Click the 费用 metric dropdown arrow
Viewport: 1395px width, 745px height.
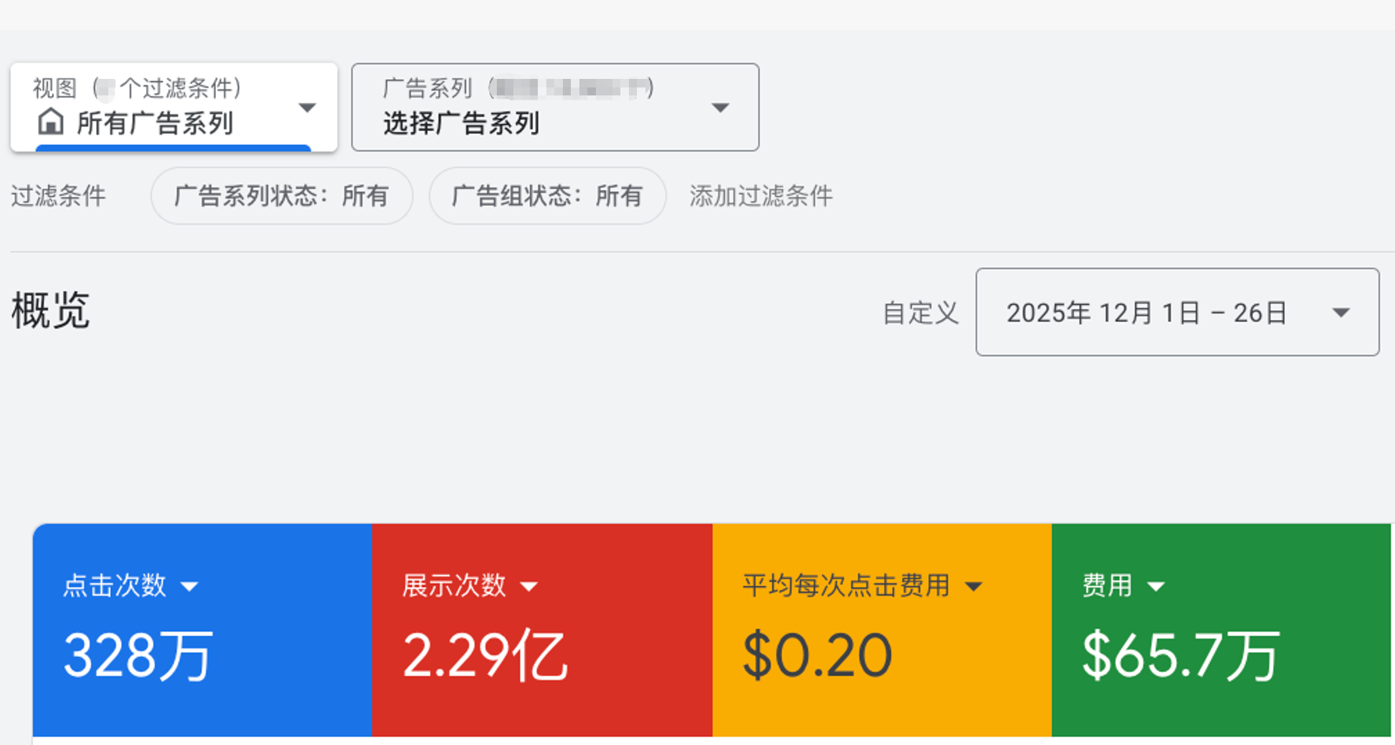point(1156,587)
